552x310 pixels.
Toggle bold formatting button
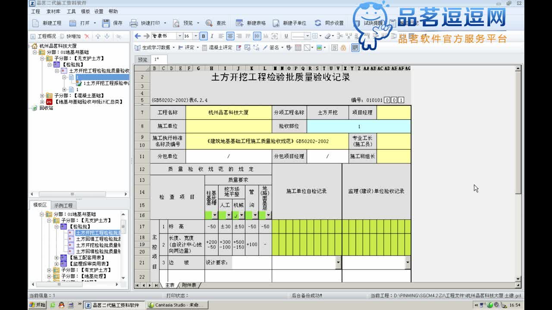pos(204,36)
